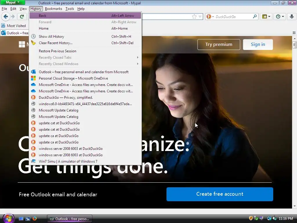Click the Show Desktop taskbar icon
The width and height of the screenshot is (297, 223).
pyautogui.click(x=21, y=219)
